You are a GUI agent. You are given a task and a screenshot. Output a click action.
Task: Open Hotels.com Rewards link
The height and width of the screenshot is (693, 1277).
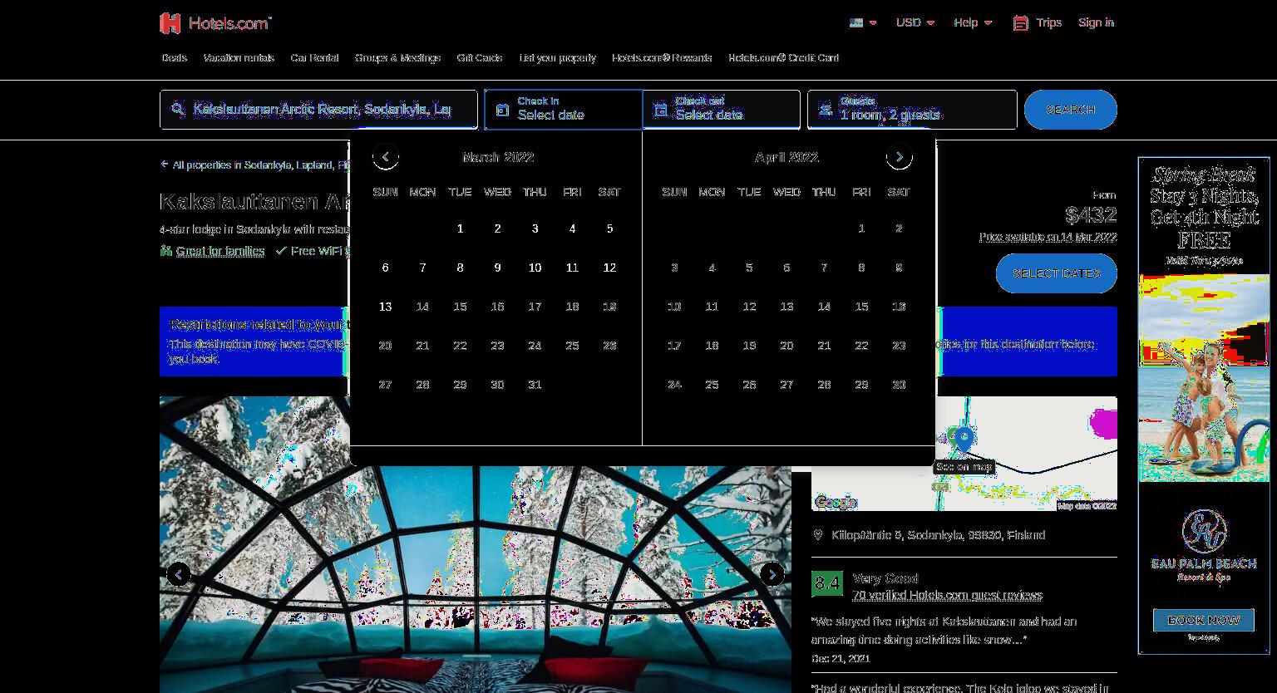pyautogui.click(x=662, y=58)
